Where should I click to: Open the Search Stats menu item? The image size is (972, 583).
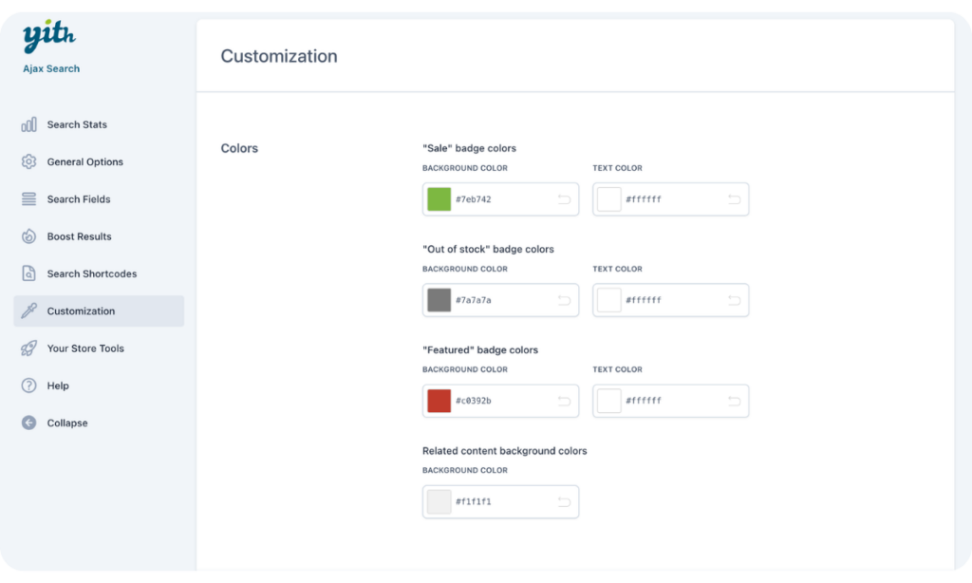(99, 124)
